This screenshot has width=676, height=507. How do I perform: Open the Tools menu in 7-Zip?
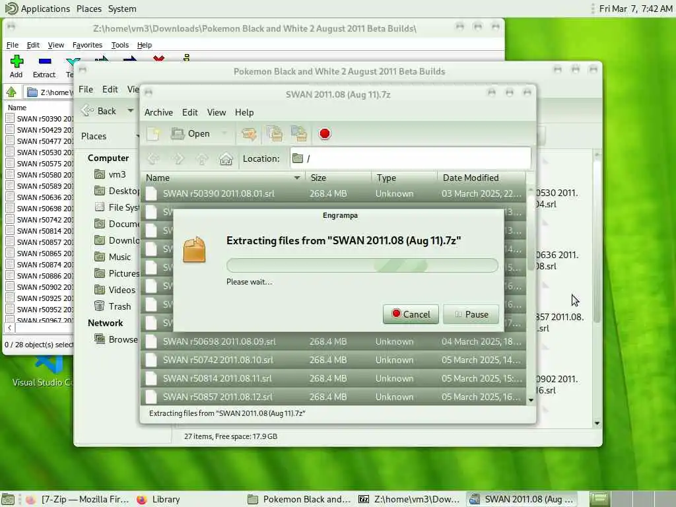point(120,45)
